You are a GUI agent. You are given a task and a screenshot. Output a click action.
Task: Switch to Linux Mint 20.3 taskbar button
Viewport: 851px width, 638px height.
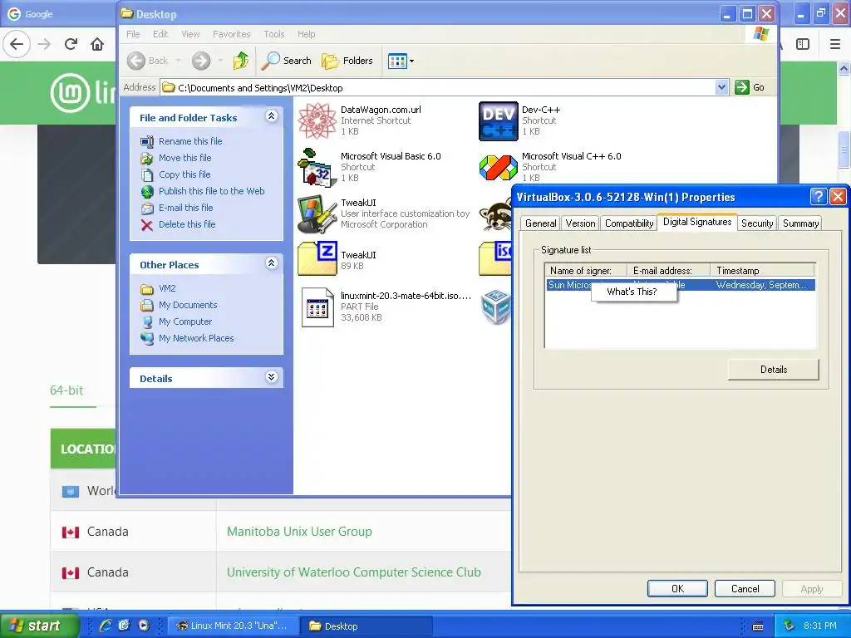[x=234, y=626]
